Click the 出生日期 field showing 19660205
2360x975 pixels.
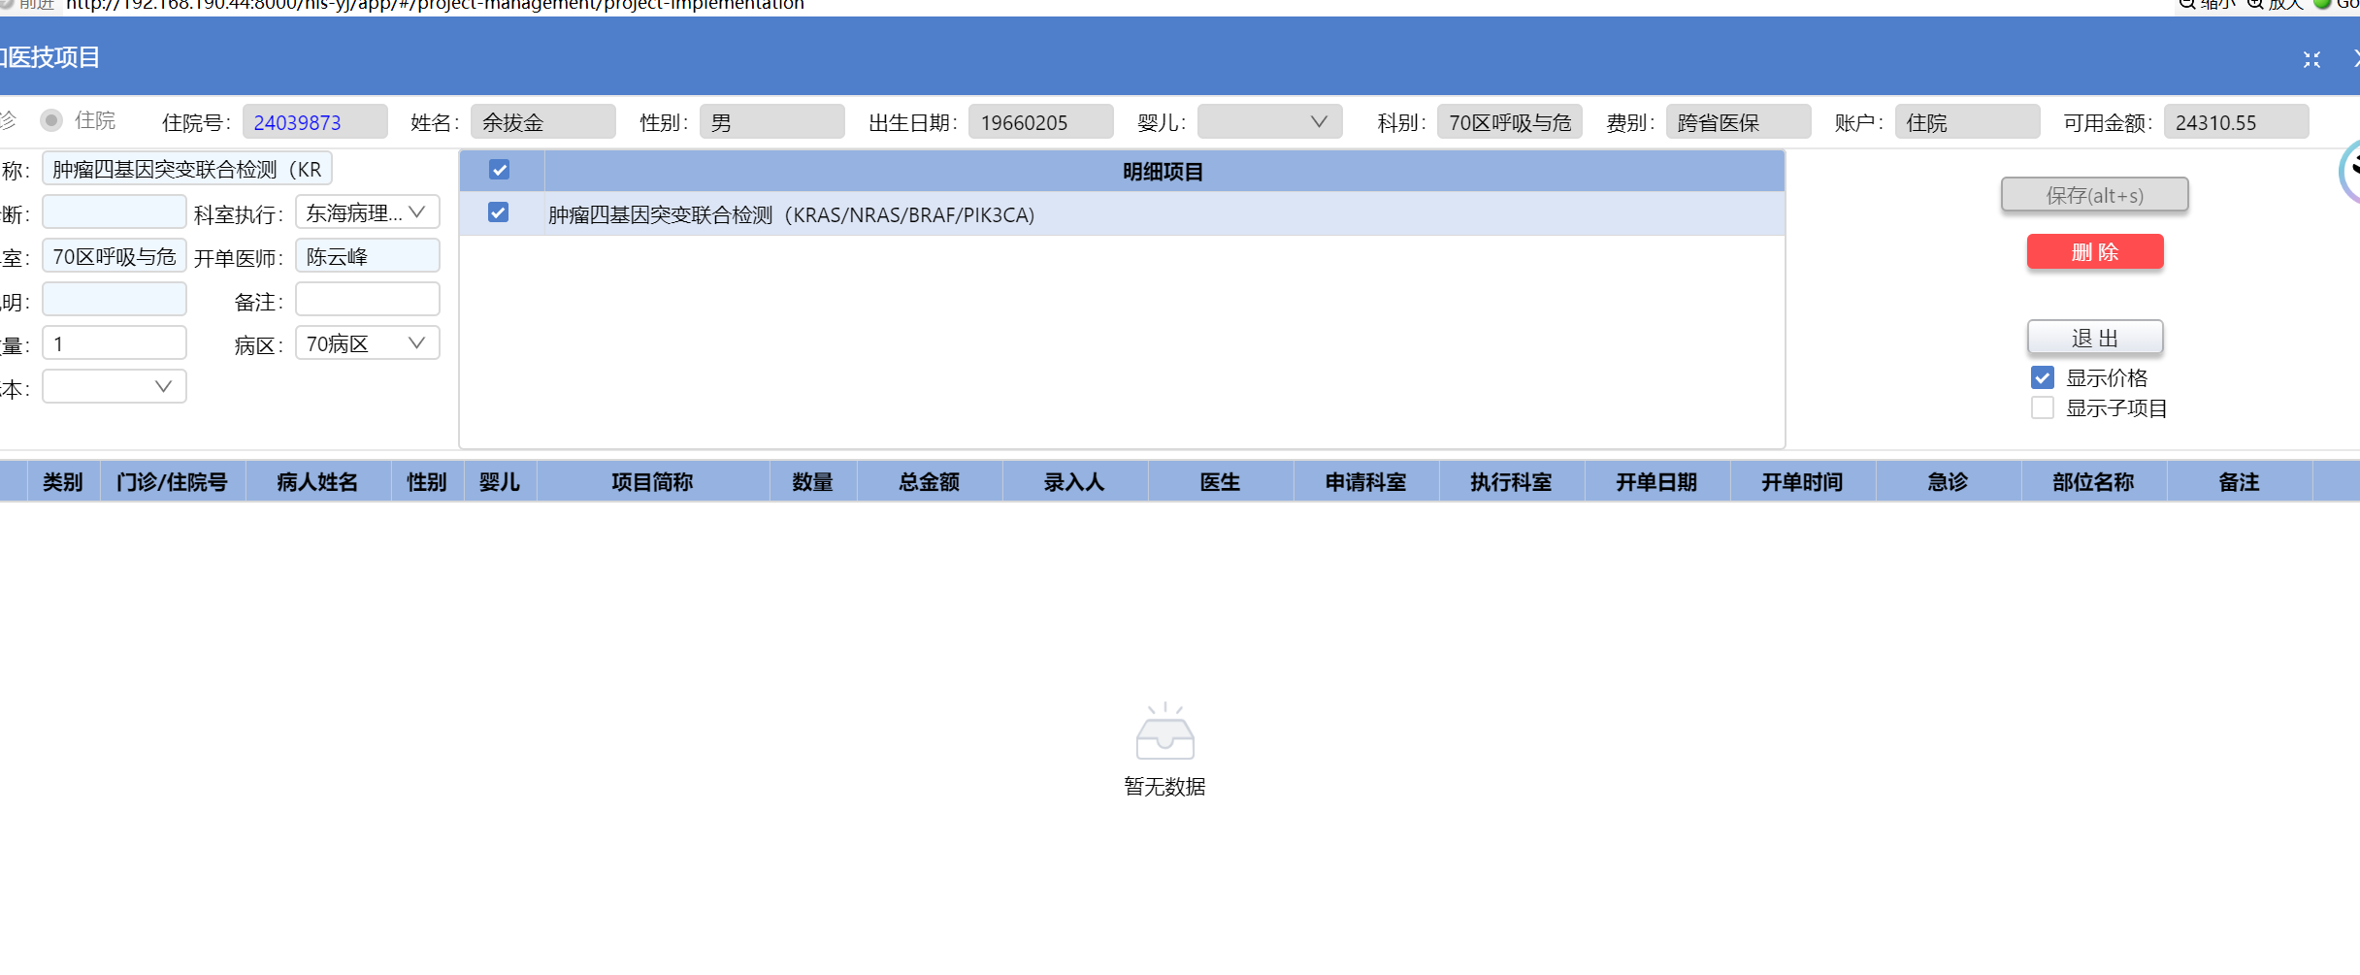coord(1041,122)
